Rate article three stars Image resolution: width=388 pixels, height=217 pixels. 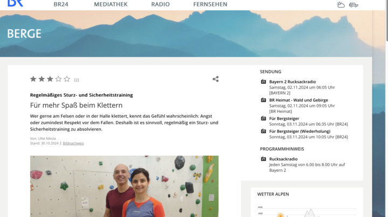click(50, 79)
